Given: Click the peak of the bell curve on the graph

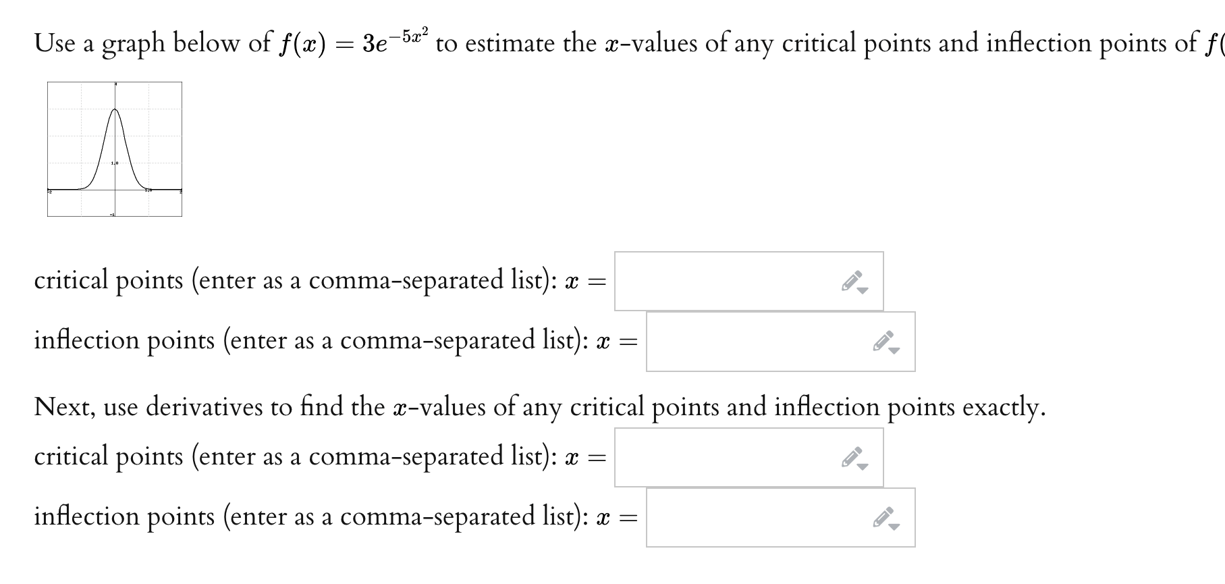Looking at the screenshot, I should point(115,109).
